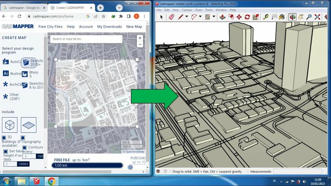Activate the Orbit tool in SketchUp
The image size is (331, 186).
point(292,17)
